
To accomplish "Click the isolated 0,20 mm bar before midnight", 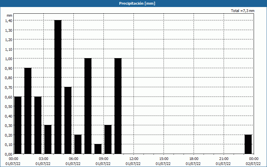I will [x=248, y=144].
